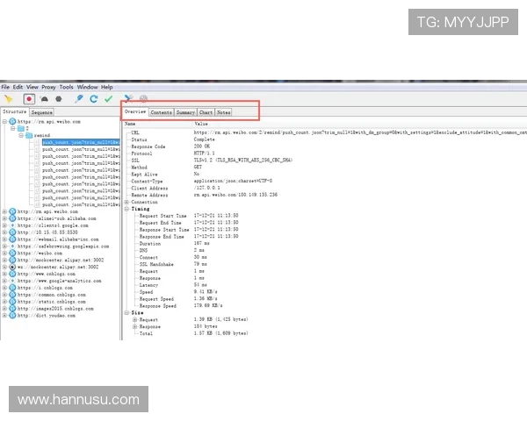Open the Tools wrench icon
Image resolution: width=527 pixels, height=421 pixels.
(128, 99)
